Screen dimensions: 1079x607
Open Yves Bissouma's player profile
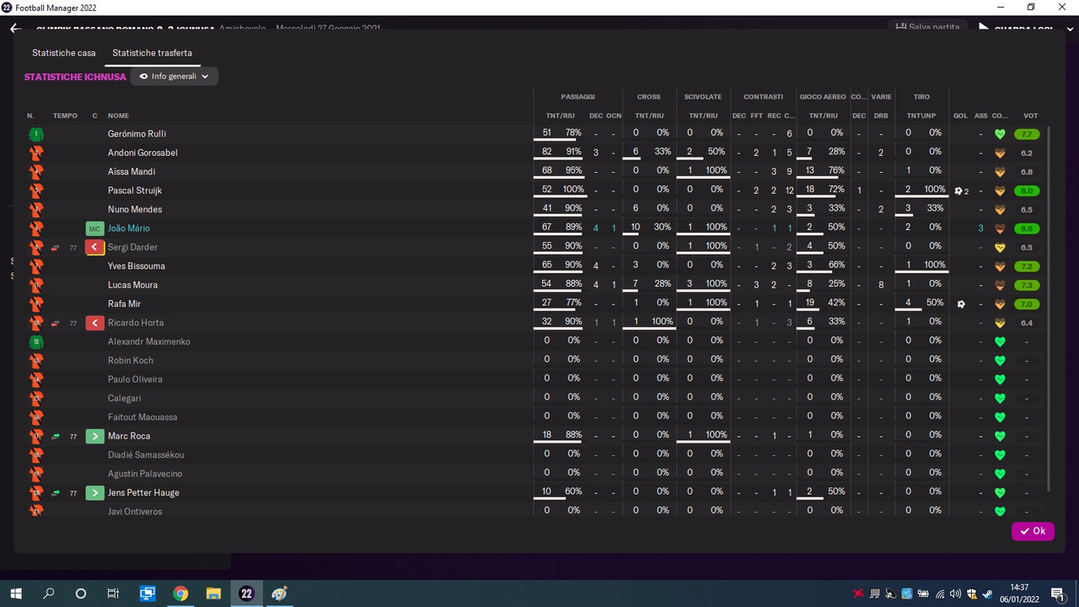pos(137,266)
